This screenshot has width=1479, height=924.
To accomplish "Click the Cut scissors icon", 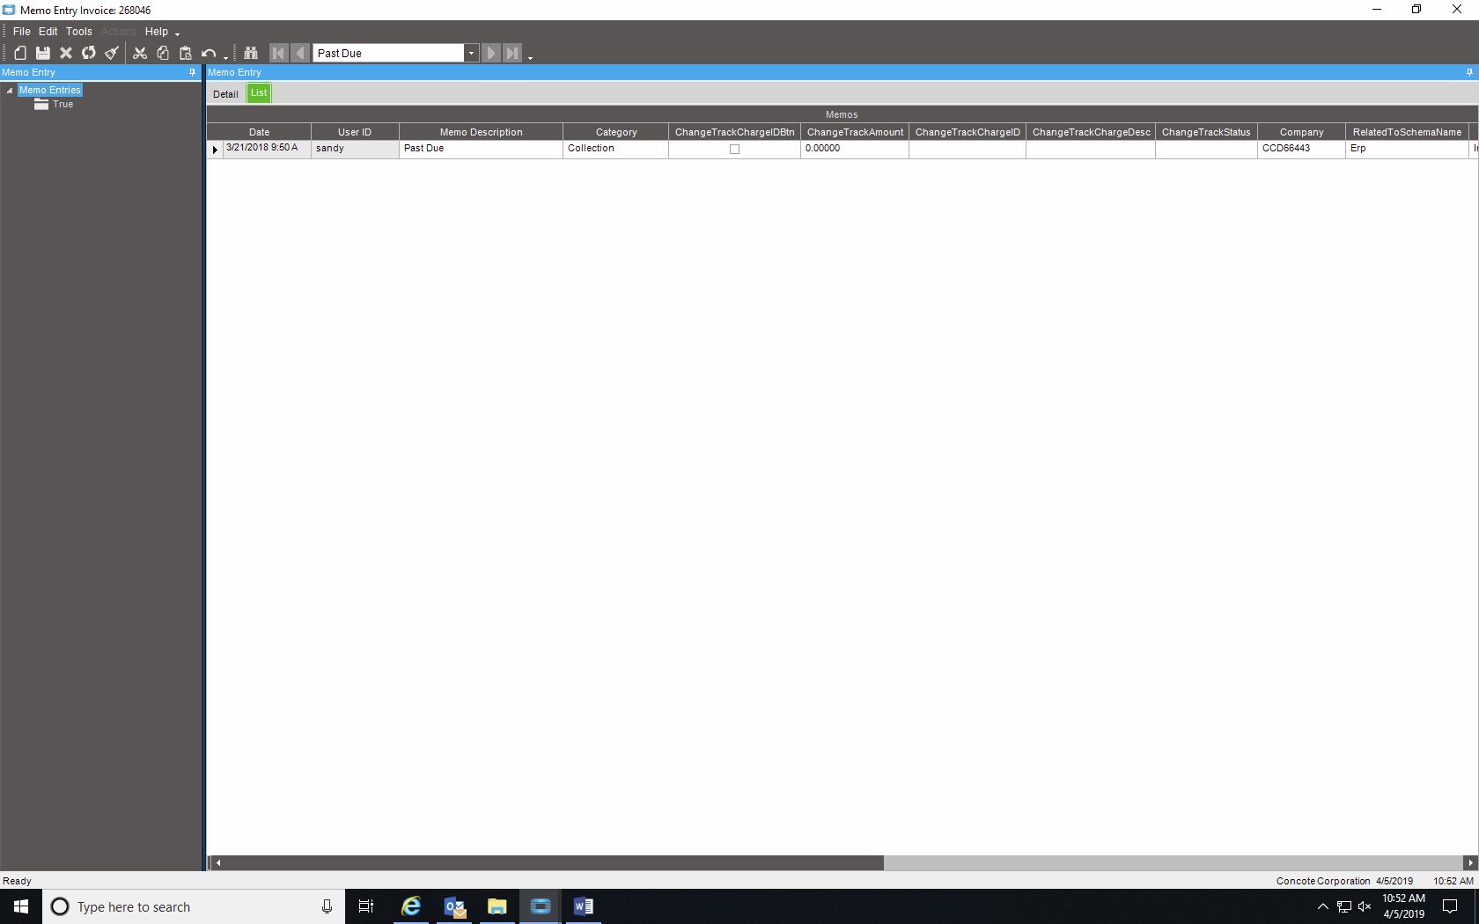I will (140, 53).
